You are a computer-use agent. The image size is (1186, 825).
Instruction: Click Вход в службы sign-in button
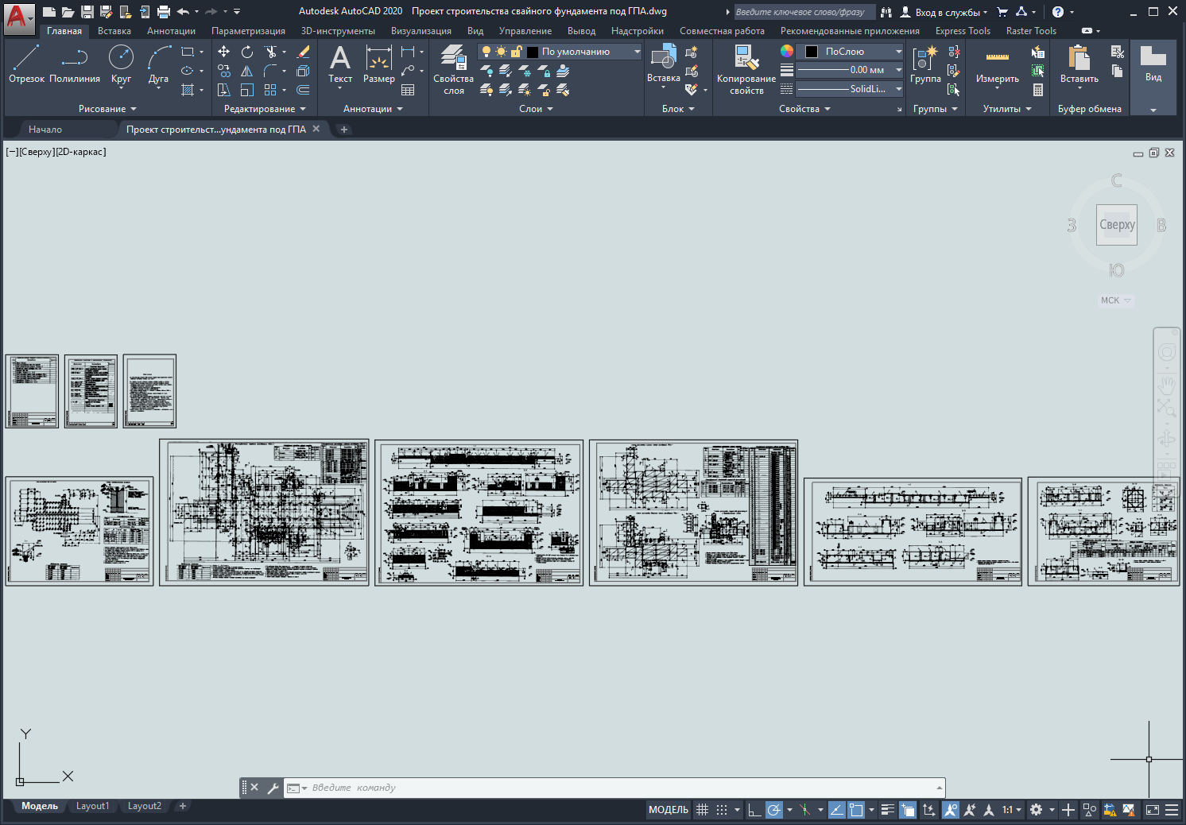(x=944, y=12)
